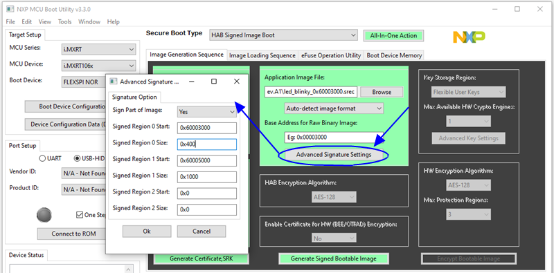Open Advanced Signature Settings
The image size is (554, 273).
tap(334, 155)
